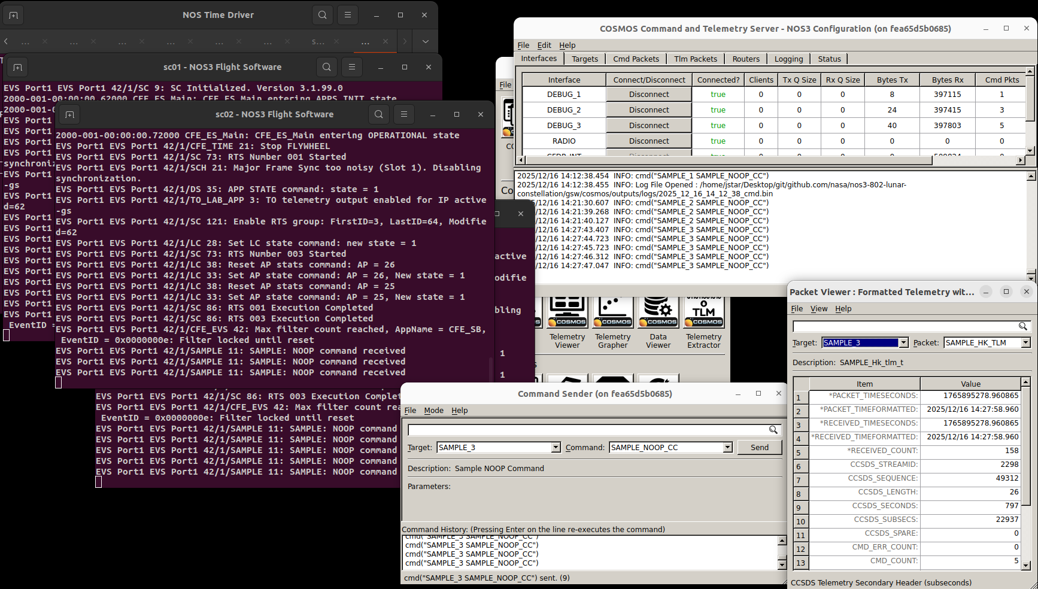Open the Logging tab
The image size is (1038, 589).
tap(788, 59)
